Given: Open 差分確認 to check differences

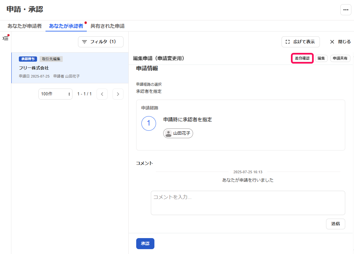Looking at the screenshot, I should point(302,58).
